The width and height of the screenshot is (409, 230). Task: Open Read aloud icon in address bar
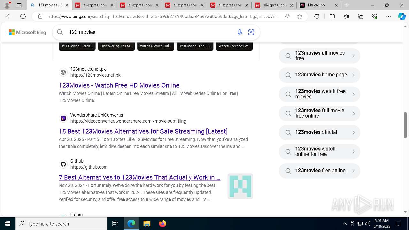coord(287,16)
